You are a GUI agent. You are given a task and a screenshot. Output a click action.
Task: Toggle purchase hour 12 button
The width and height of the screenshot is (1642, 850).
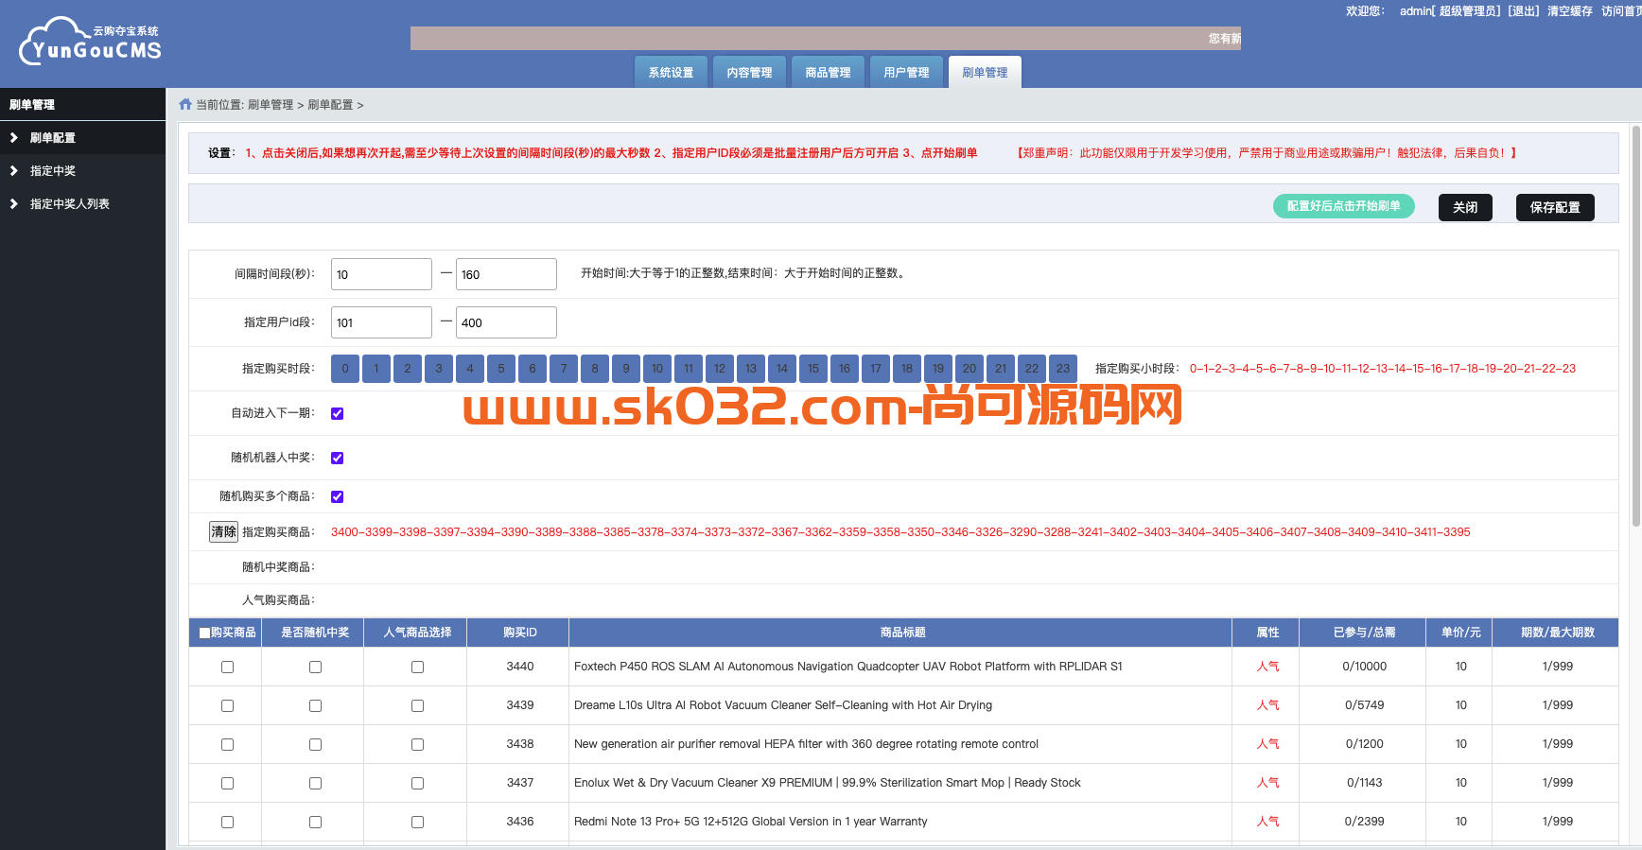click(x=720, y=369)
